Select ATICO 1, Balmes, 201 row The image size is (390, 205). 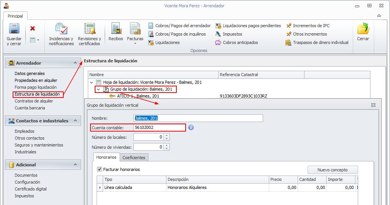tap(138, 96)
